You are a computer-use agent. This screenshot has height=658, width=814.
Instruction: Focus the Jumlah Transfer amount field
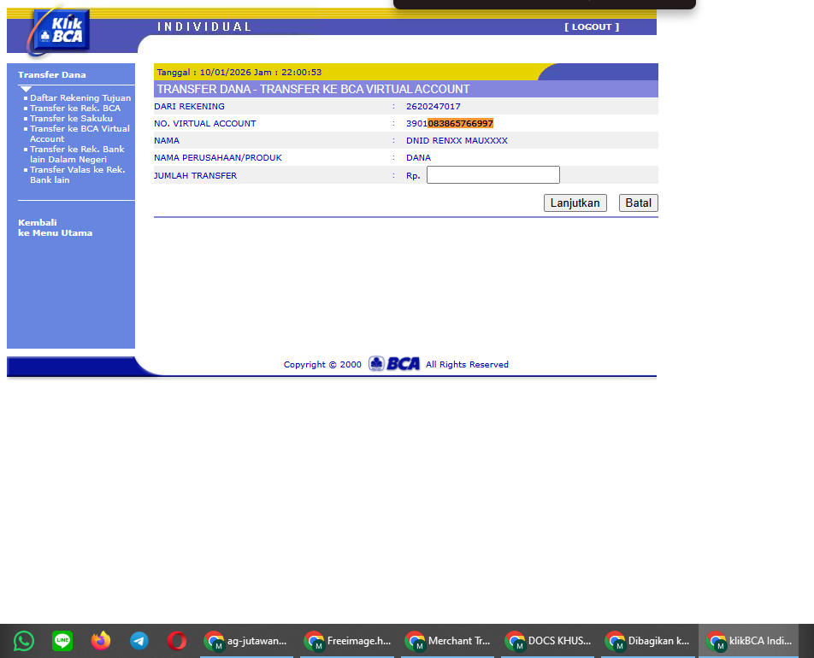pos(493,175)
